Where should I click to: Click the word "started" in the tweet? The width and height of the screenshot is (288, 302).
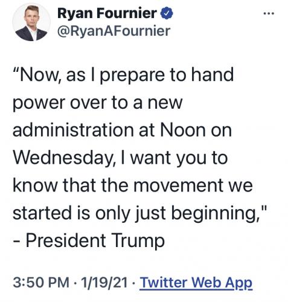[x=42, y=213]
